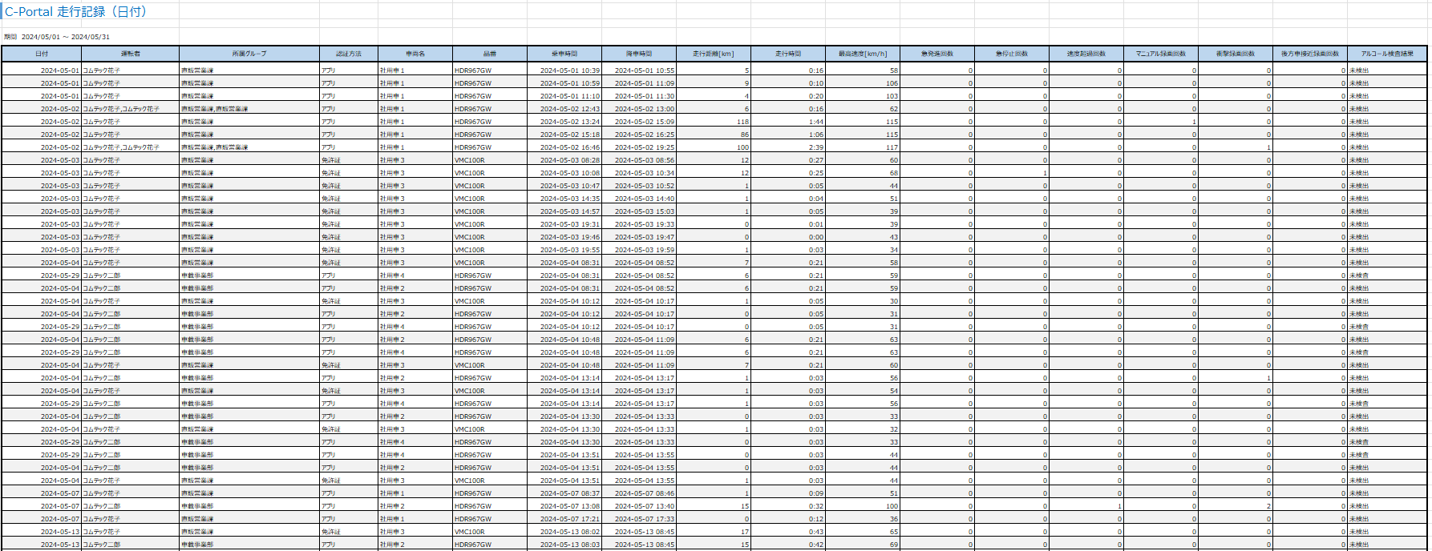The height and width of the screenshot is (551, 1432).
Task: Select the max speed value 106
Action: tap(892, 83)
